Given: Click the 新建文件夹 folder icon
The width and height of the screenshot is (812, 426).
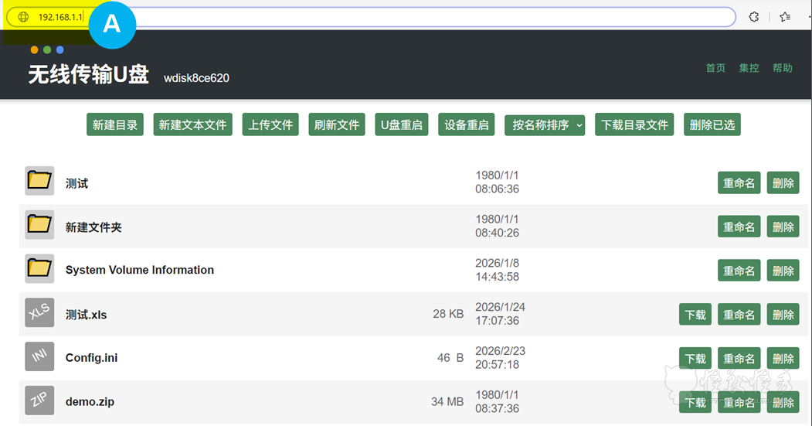Looking at the screenshot, I should click(x=39, y=225).
